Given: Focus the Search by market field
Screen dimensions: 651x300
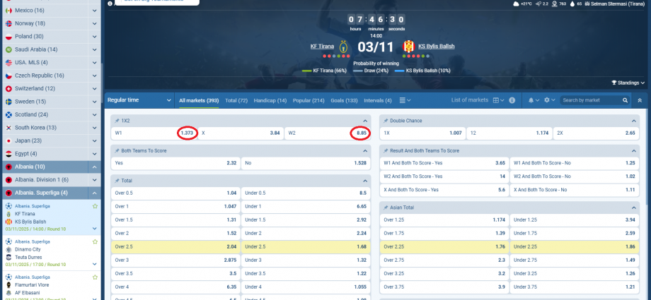Looking at the screenshot, I should 592,100.
